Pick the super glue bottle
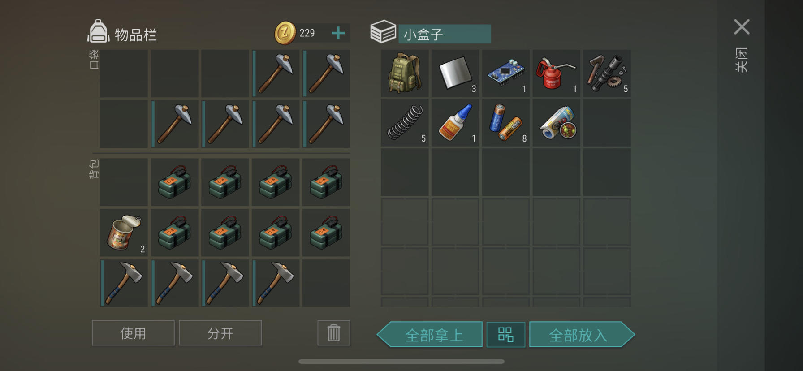Image resolution: width=803 pixels, height=371 pixels. coord(455,123)
